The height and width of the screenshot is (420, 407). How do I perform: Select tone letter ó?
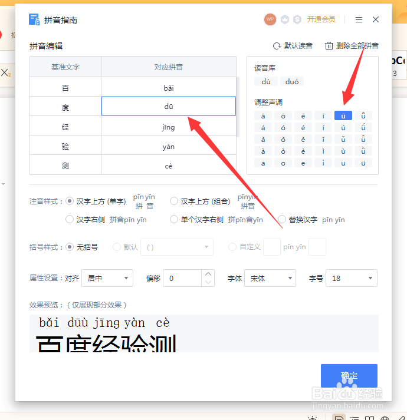[x=283, y=127]
